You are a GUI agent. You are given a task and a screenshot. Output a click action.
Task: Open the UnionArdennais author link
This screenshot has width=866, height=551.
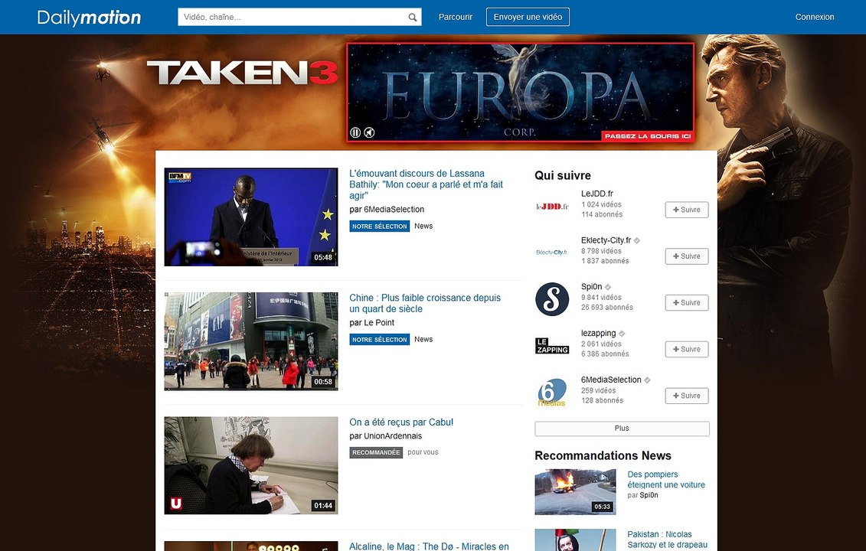tap(393, 436)
